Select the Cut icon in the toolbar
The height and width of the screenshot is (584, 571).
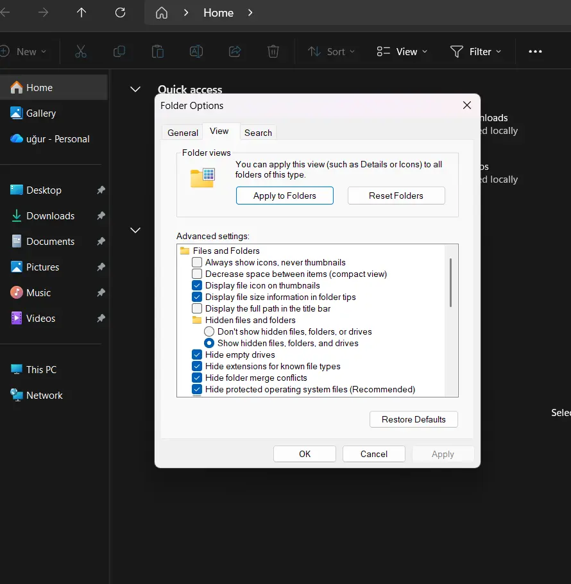[81, 51]
